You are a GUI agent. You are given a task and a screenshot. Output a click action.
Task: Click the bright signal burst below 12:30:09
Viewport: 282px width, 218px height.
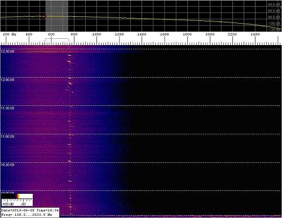click(69, 55)
